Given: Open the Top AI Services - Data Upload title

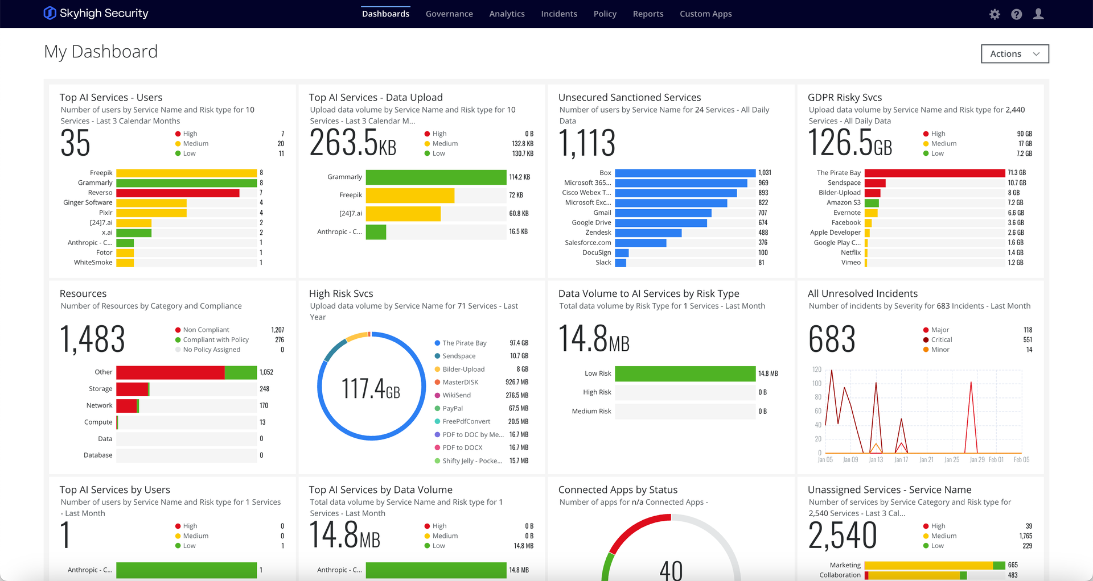Looking at the screenshot, I should coord(376,97).
